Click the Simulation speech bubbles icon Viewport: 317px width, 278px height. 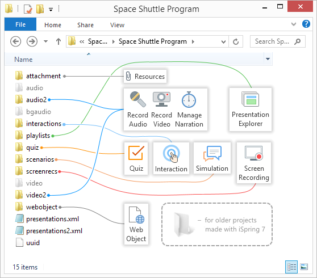coord(212,153)
